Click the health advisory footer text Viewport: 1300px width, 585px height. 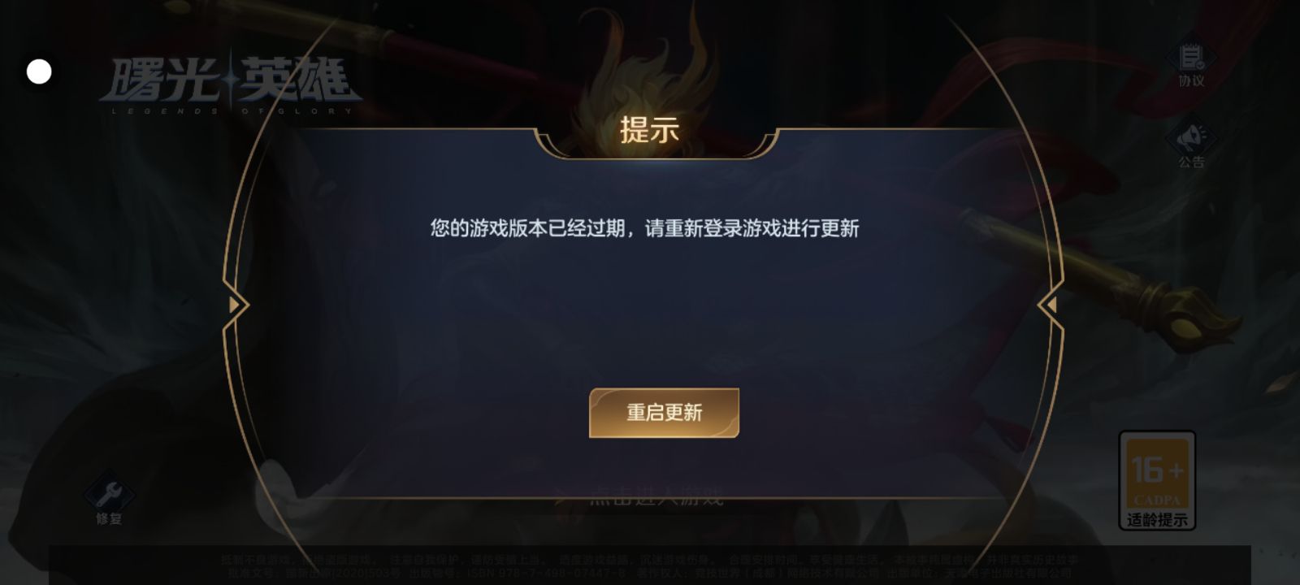pos(650,565)
